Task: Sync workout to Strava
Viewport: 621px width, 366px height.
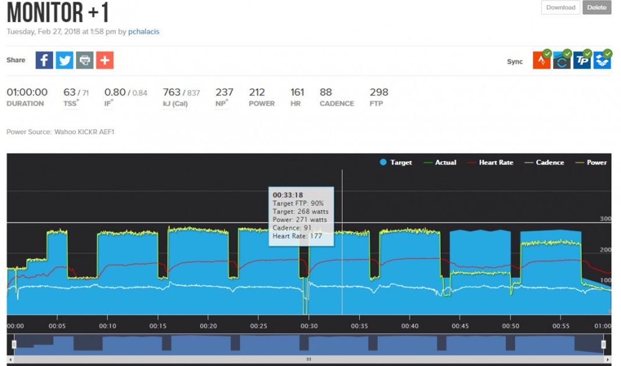Action: click(541, 60)
